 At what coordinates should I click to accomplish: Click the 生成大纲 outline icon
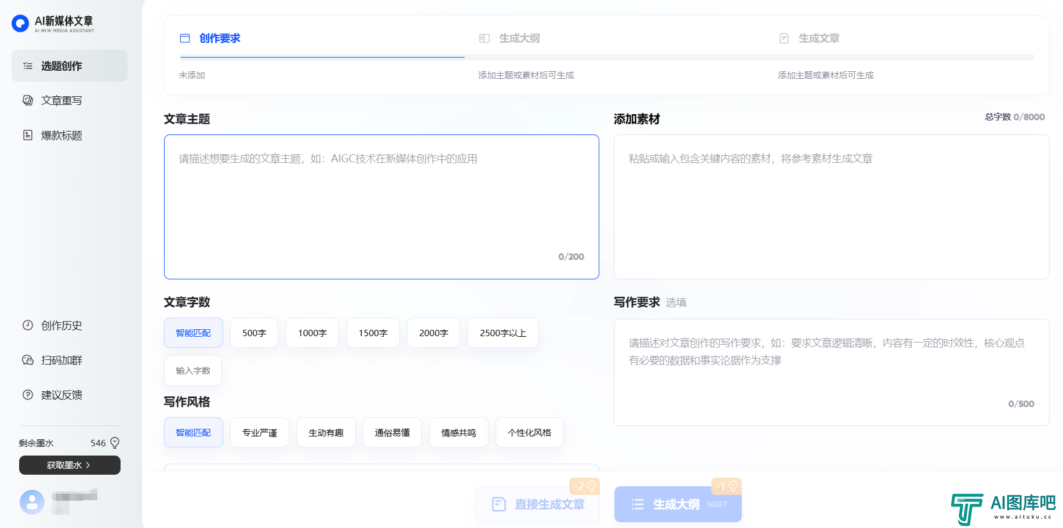pyautogui.click(x=485, y=38)
